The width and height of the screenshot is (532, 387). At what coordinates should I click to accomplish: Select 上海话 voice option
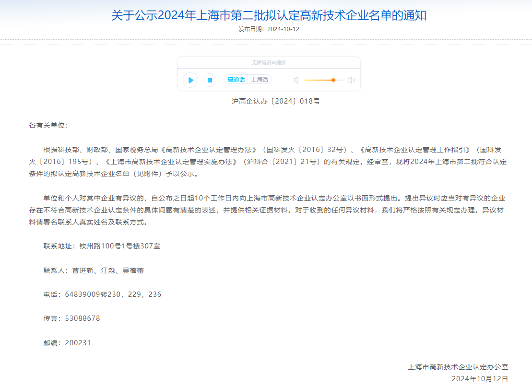(x=260, y=80)
